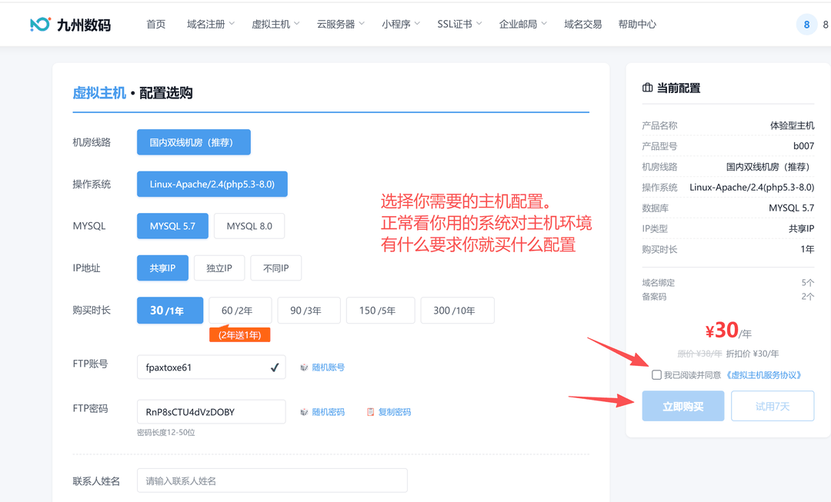Expand the 小程序 dropdown menu
831x502 pixels.
[x=401, y=25]
